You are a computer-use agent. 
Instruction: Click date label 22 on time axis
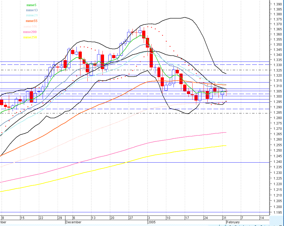41,218
